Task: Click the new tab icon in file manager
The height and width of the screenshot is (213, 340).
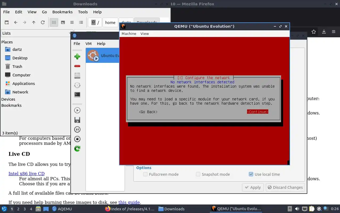Action: click(x=7, y=22)
